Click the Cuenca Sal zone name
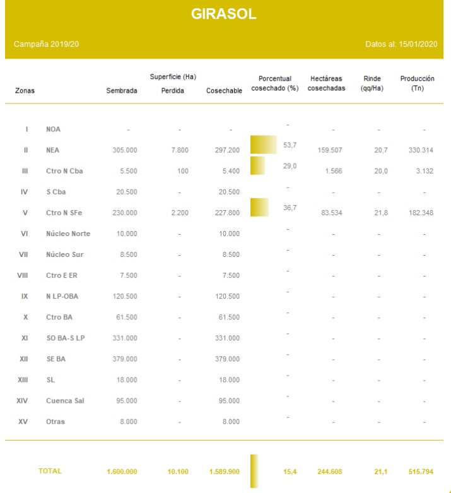 pyautogui.click(x=66, y=401)
